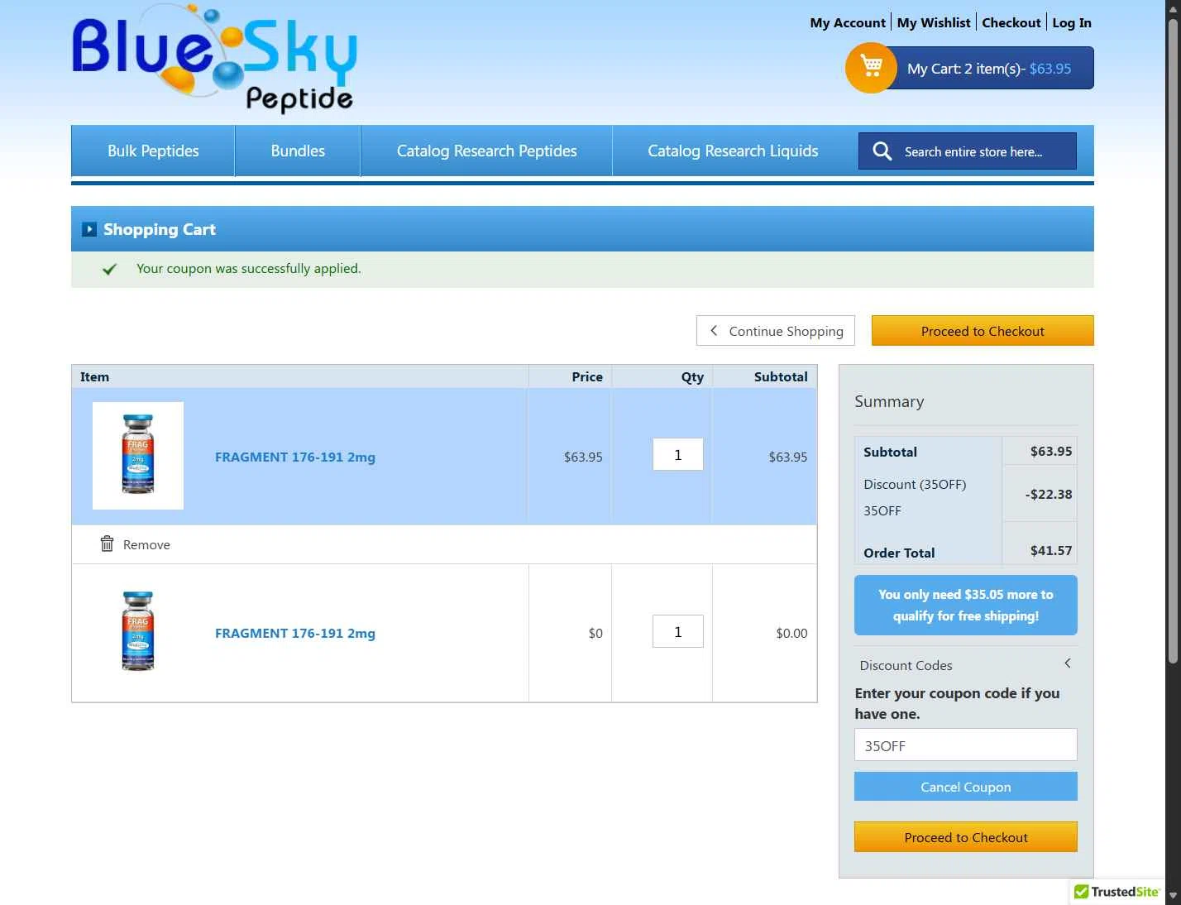Click the Discount Codes heading
The height and width of the screenshot is (905, 1181).
click(906, 665)
